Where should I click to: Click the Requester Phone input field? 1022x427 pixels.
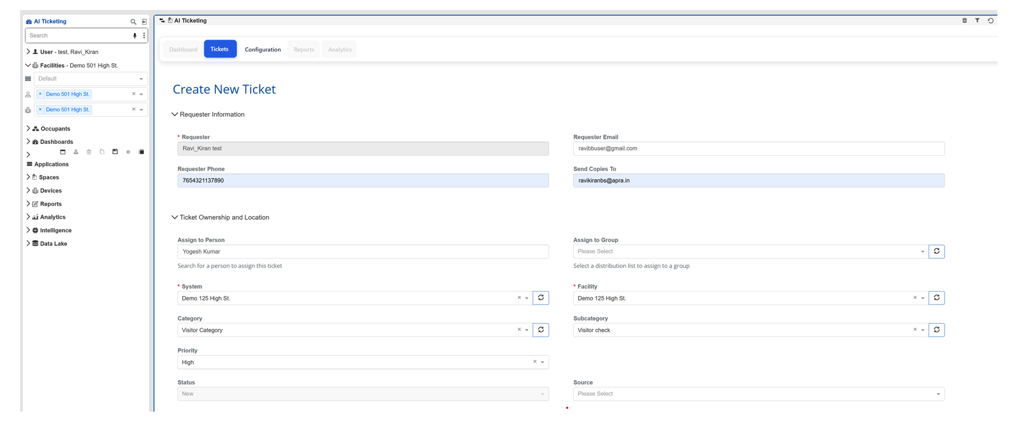(x=362, y=181)
